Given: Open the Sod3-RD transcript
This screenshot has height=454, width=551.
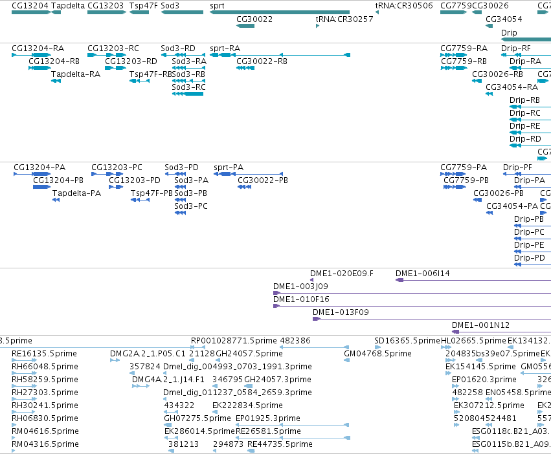Looking at the screenshot, I should pyautogui.click(x=182, y=55).
